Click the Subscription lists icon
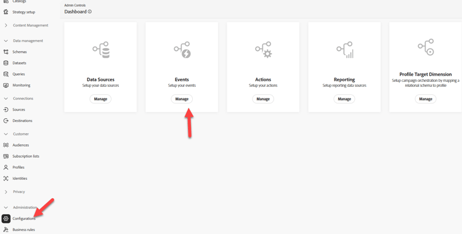The image size is (462, 234). pyautogui.click(x=6, y=156)
